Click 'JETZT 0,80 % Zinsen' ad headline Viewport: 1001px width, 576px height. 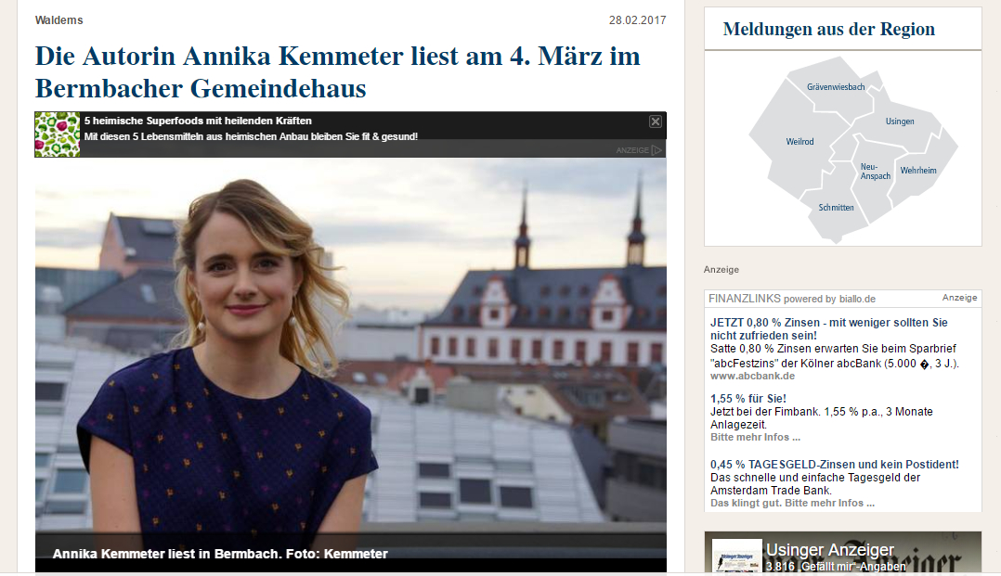828,329
